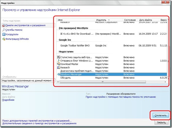The height and width of the screenshot is (128, 172).
Task: Click the InPrivate filtering lock icon
Action: click(4, 39)
